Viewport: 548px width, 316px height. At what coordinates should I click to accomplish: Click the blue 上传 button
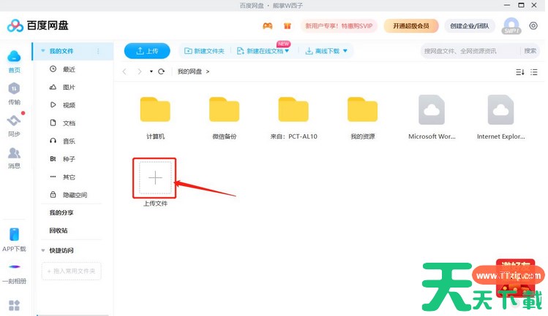tap(147, 51)
